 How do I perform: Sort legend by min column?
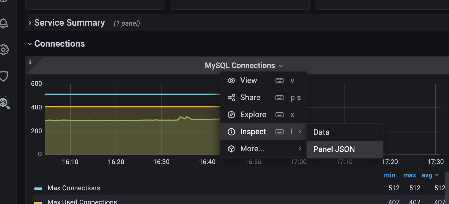click(390, 175)
